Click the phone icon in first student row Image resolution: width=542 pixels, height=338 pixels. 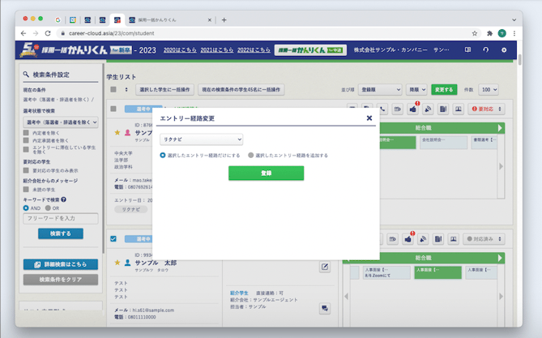(382, 109)
